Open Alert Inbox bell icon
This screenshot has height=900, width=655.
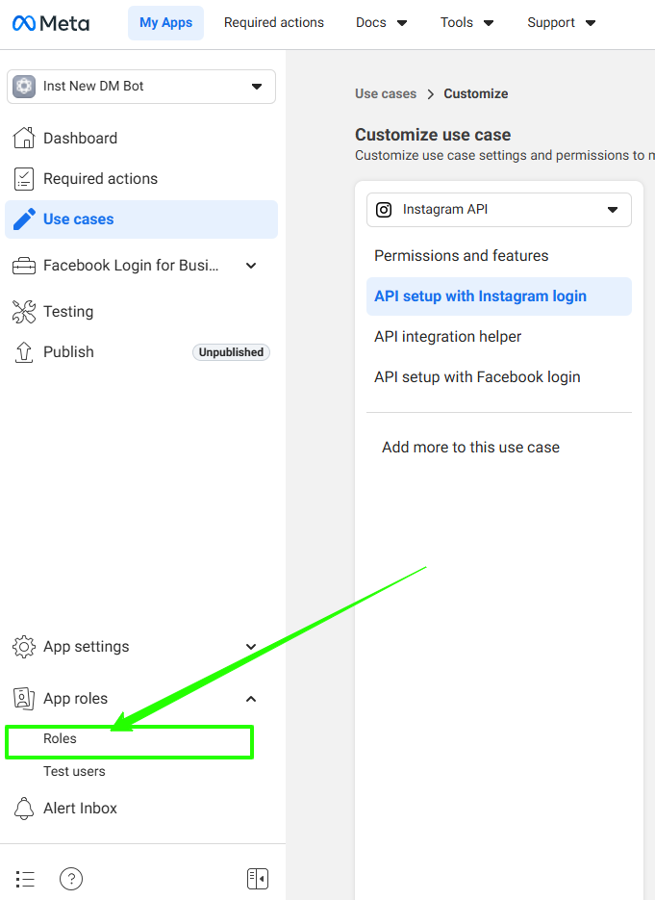pyautogui.click(x=24, y=809)
